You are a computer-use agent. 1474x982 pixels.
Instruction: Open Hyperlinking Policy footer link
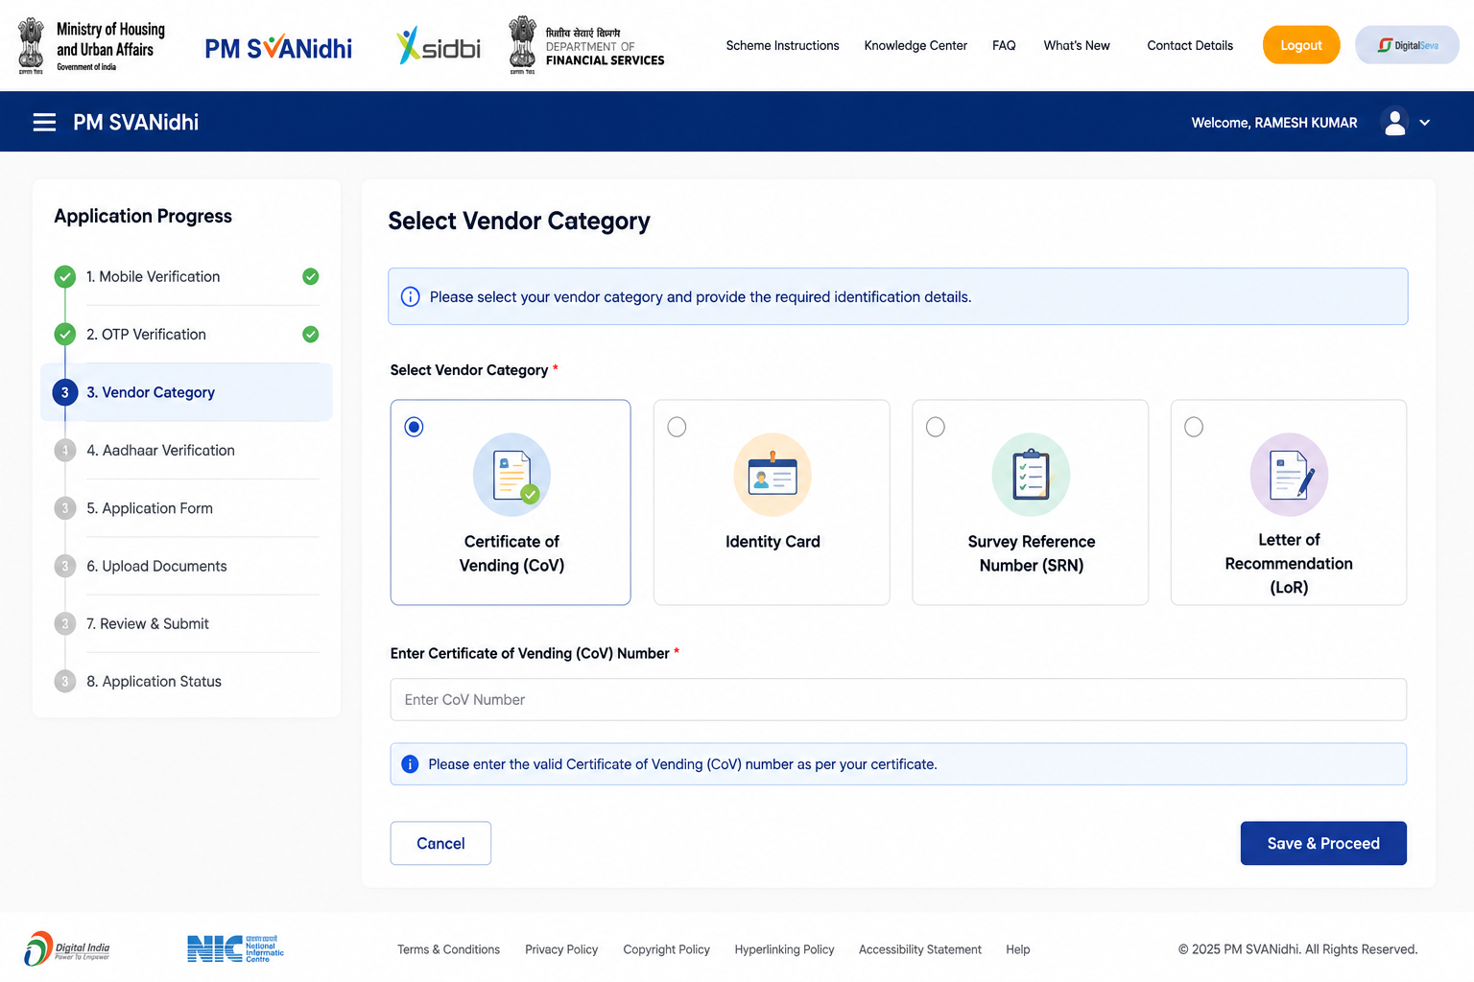pyautogui.click(x=784, y=949)
